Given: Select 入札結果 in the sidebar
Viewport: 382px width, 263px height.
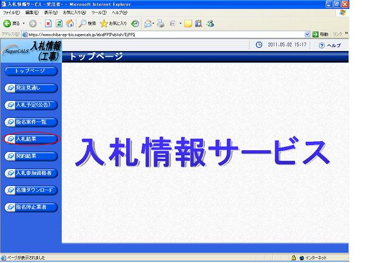Looking at the screenshot, I should click(31, 139).
